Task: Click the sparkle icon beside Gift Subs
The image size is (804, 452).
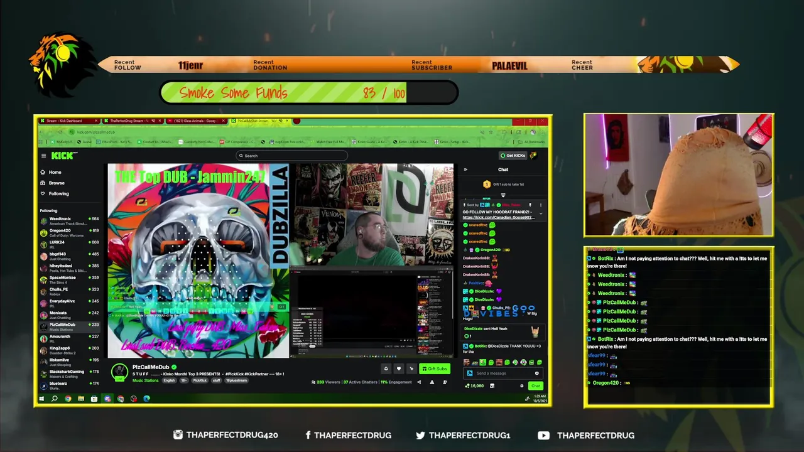Action: pos(411,369)
